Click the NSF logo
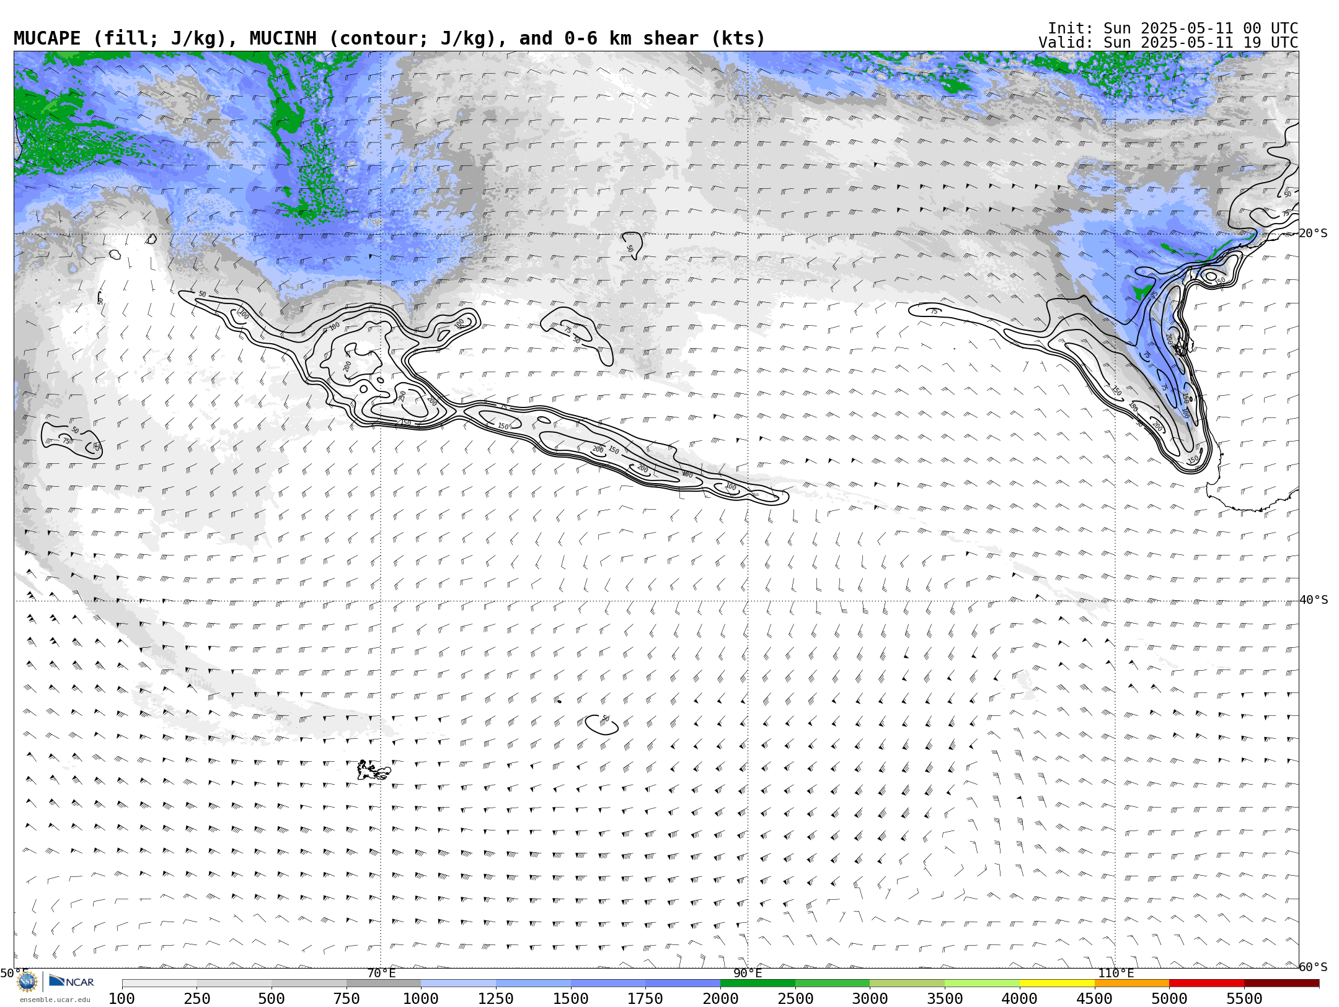This screenshot has width=1339, height=1007. click(x=27, y=982)
